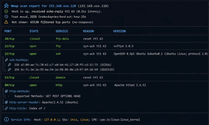Click the blue 192.168.xxx.110 address in the title

[62, 6]
